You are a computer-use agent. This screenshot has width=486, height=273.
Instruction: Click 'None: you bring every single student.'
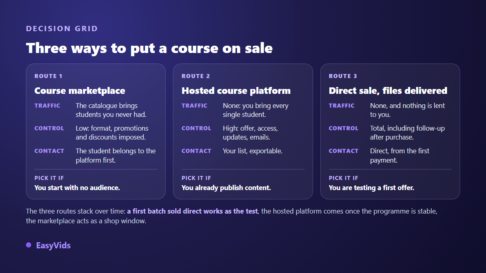pyautogui.click(x=256, y=110)
